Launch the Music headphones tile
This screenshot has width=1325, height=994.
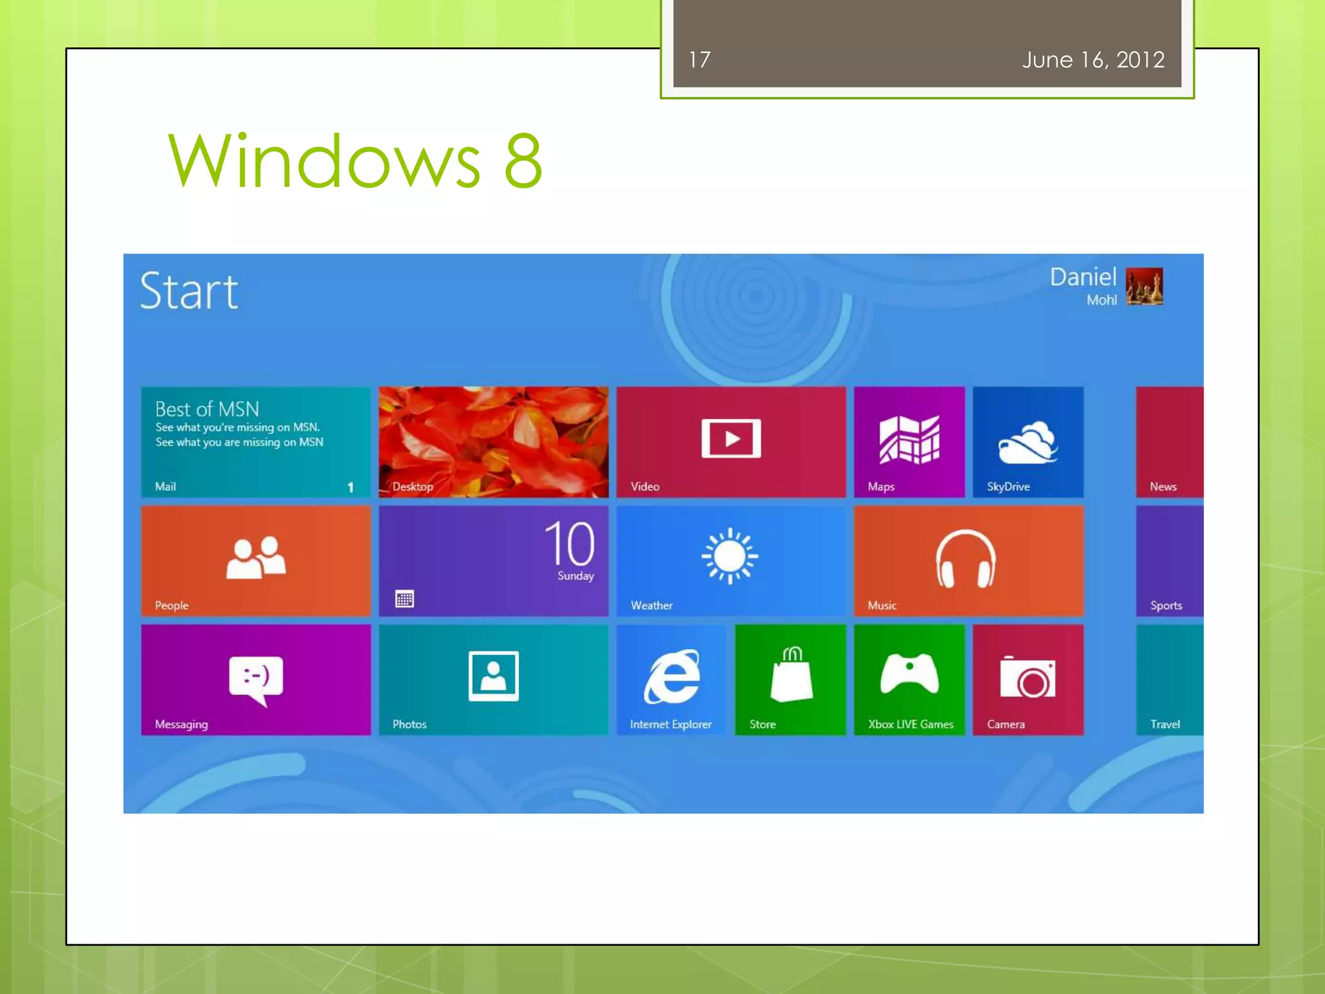(968, 560)
